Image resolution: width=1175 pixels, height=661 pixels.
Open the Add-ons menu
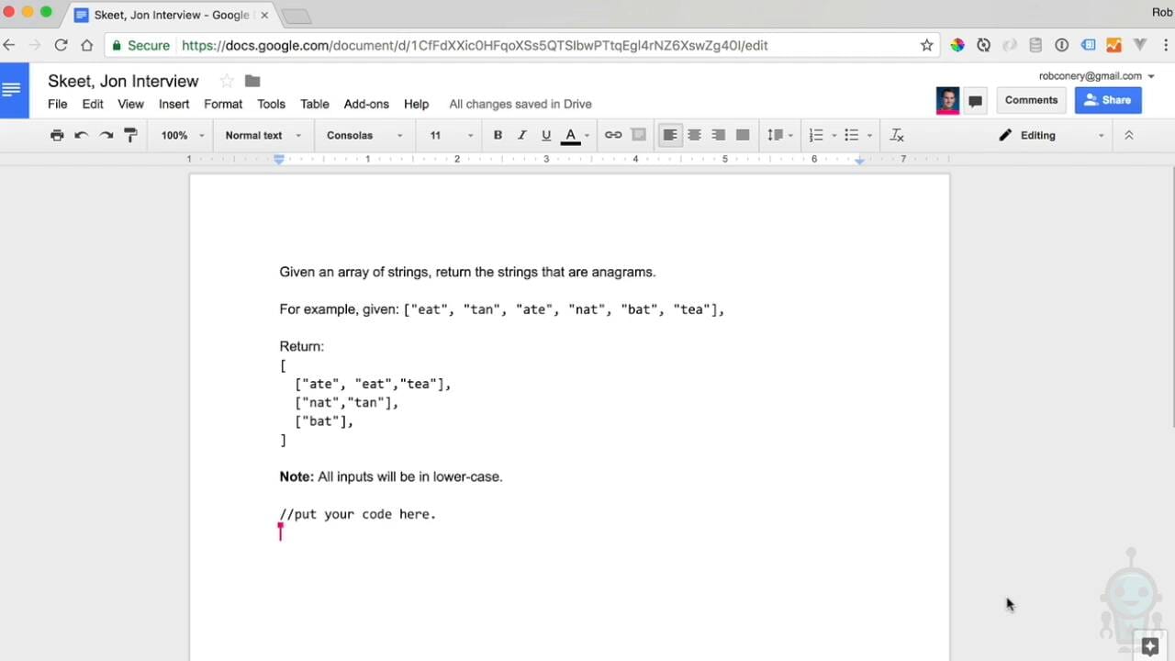coord(366,104)
